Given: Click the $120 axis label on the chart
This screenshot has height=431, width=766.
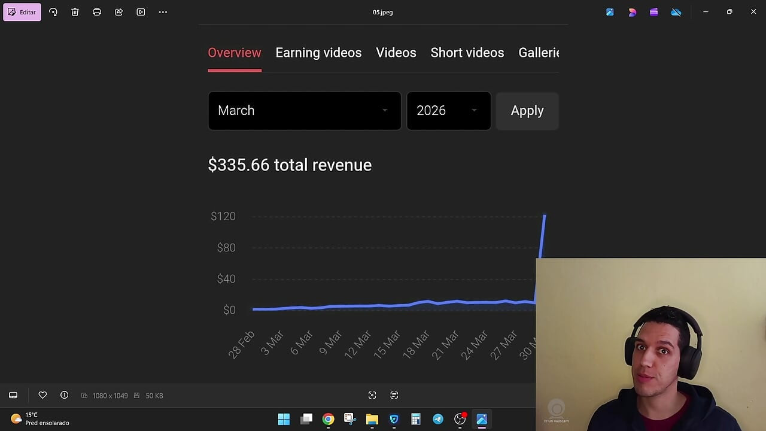Looking at the screenshot, I should (223, 216).
